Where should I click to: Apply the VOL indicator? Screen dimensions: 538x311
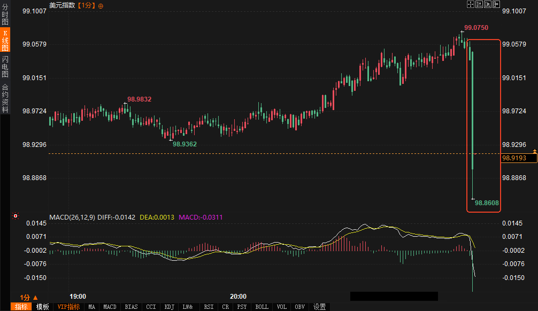pyautogui.click(x=282, y=307)
